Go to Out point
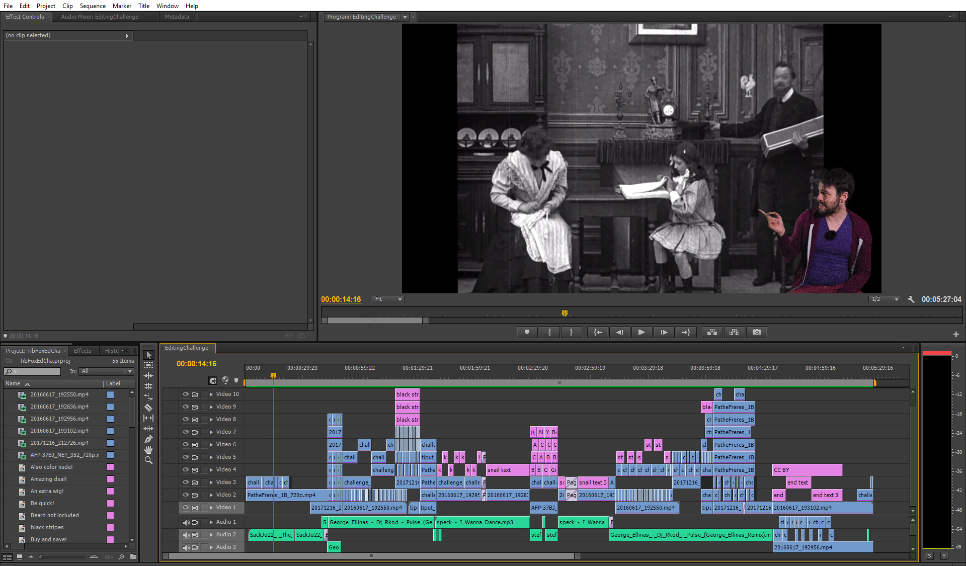This screenshot has width=966, height=566. [686, 333]
